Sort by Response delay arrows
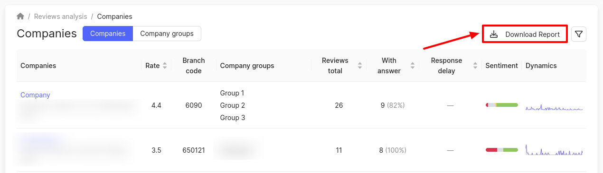This screenshot has height=173, width=603. pos(475,66)
